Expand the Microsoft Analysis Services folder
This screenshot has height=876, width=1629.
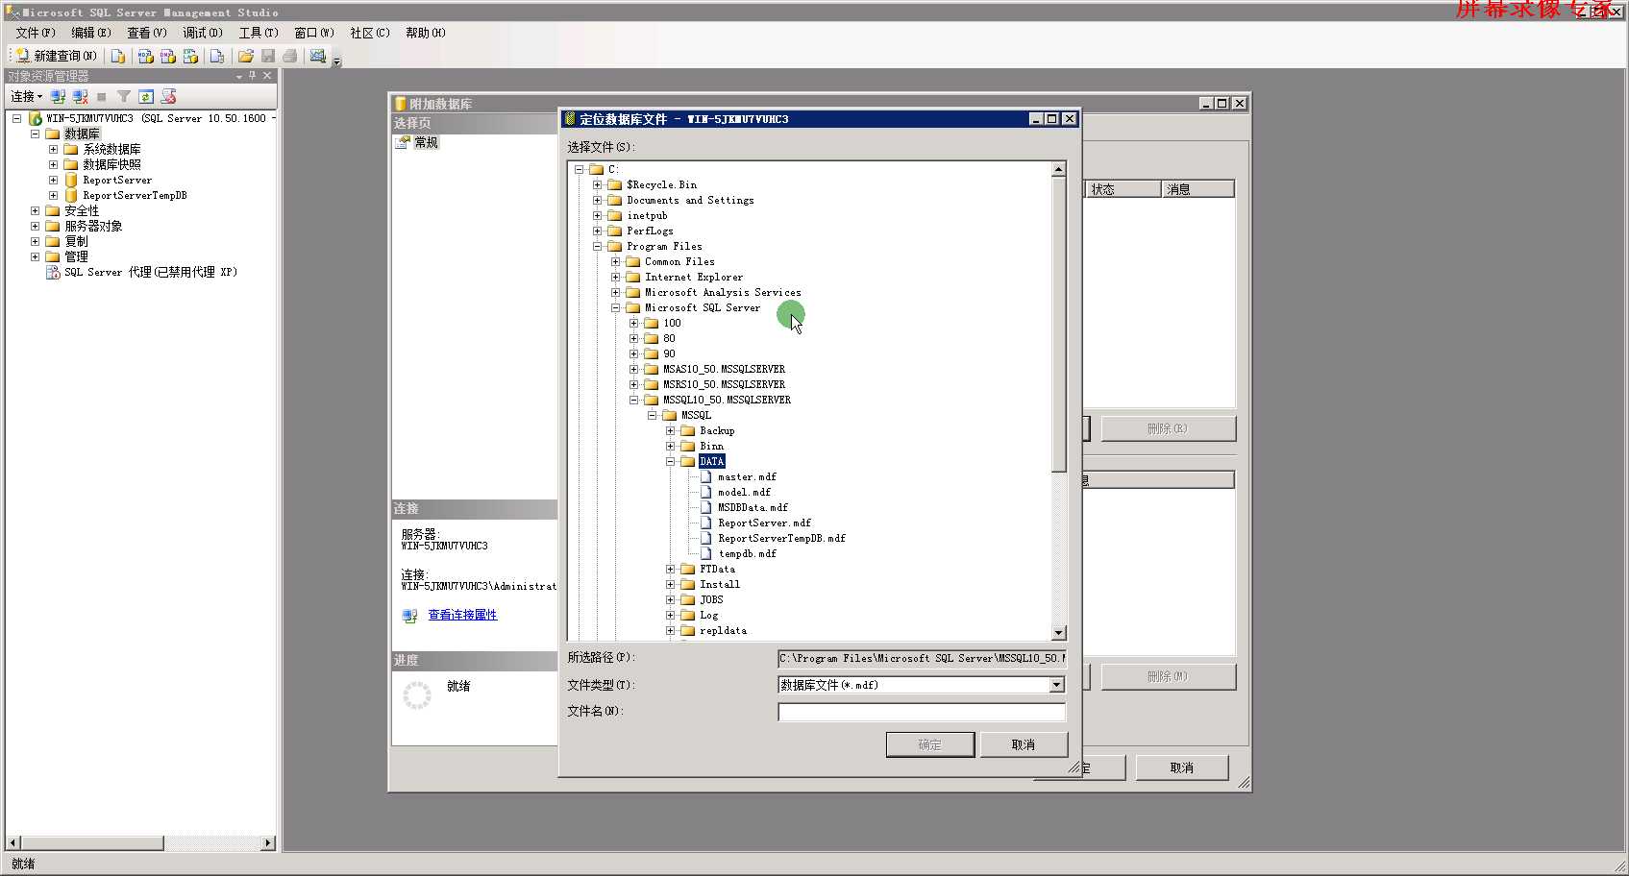[x=616, y=292]
